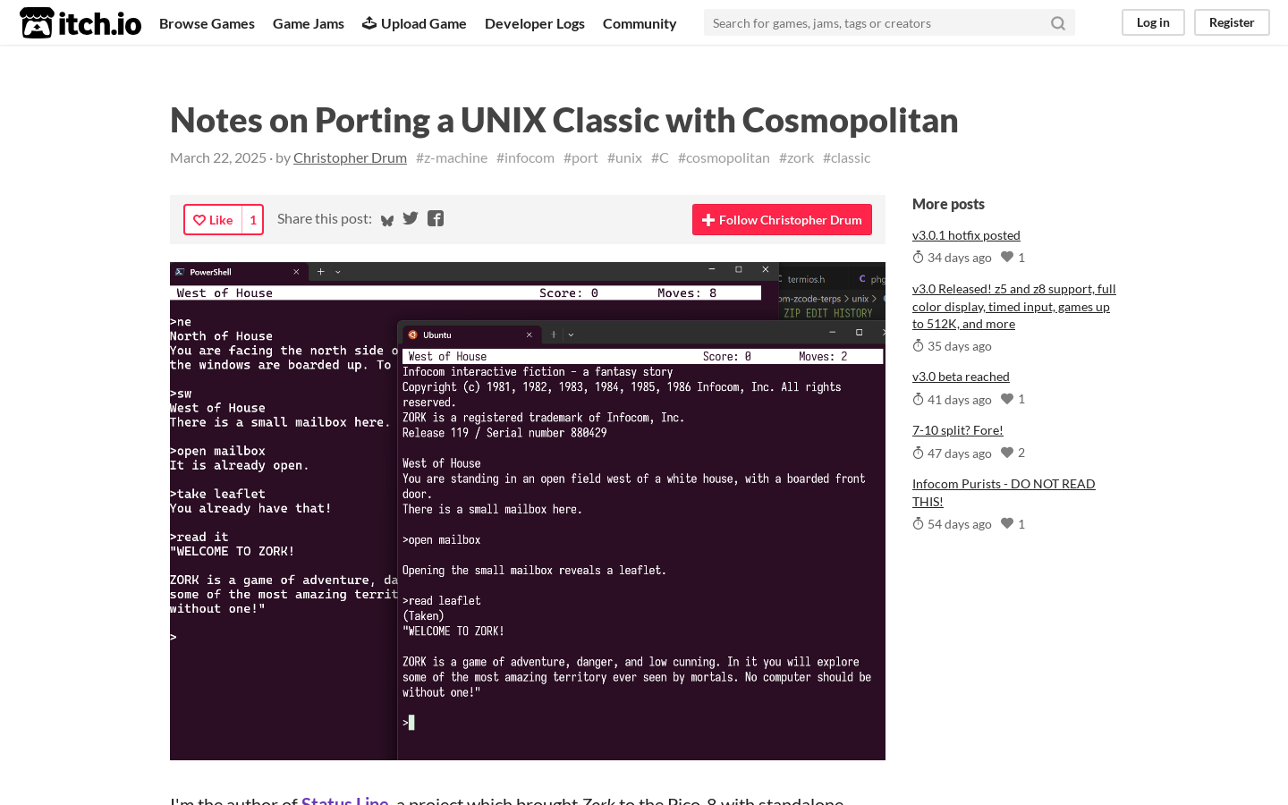This screenshot has width=1288, height=805.
Task: Open Infocom Purists DO NOT READ post
Action: coord(1004,493)
